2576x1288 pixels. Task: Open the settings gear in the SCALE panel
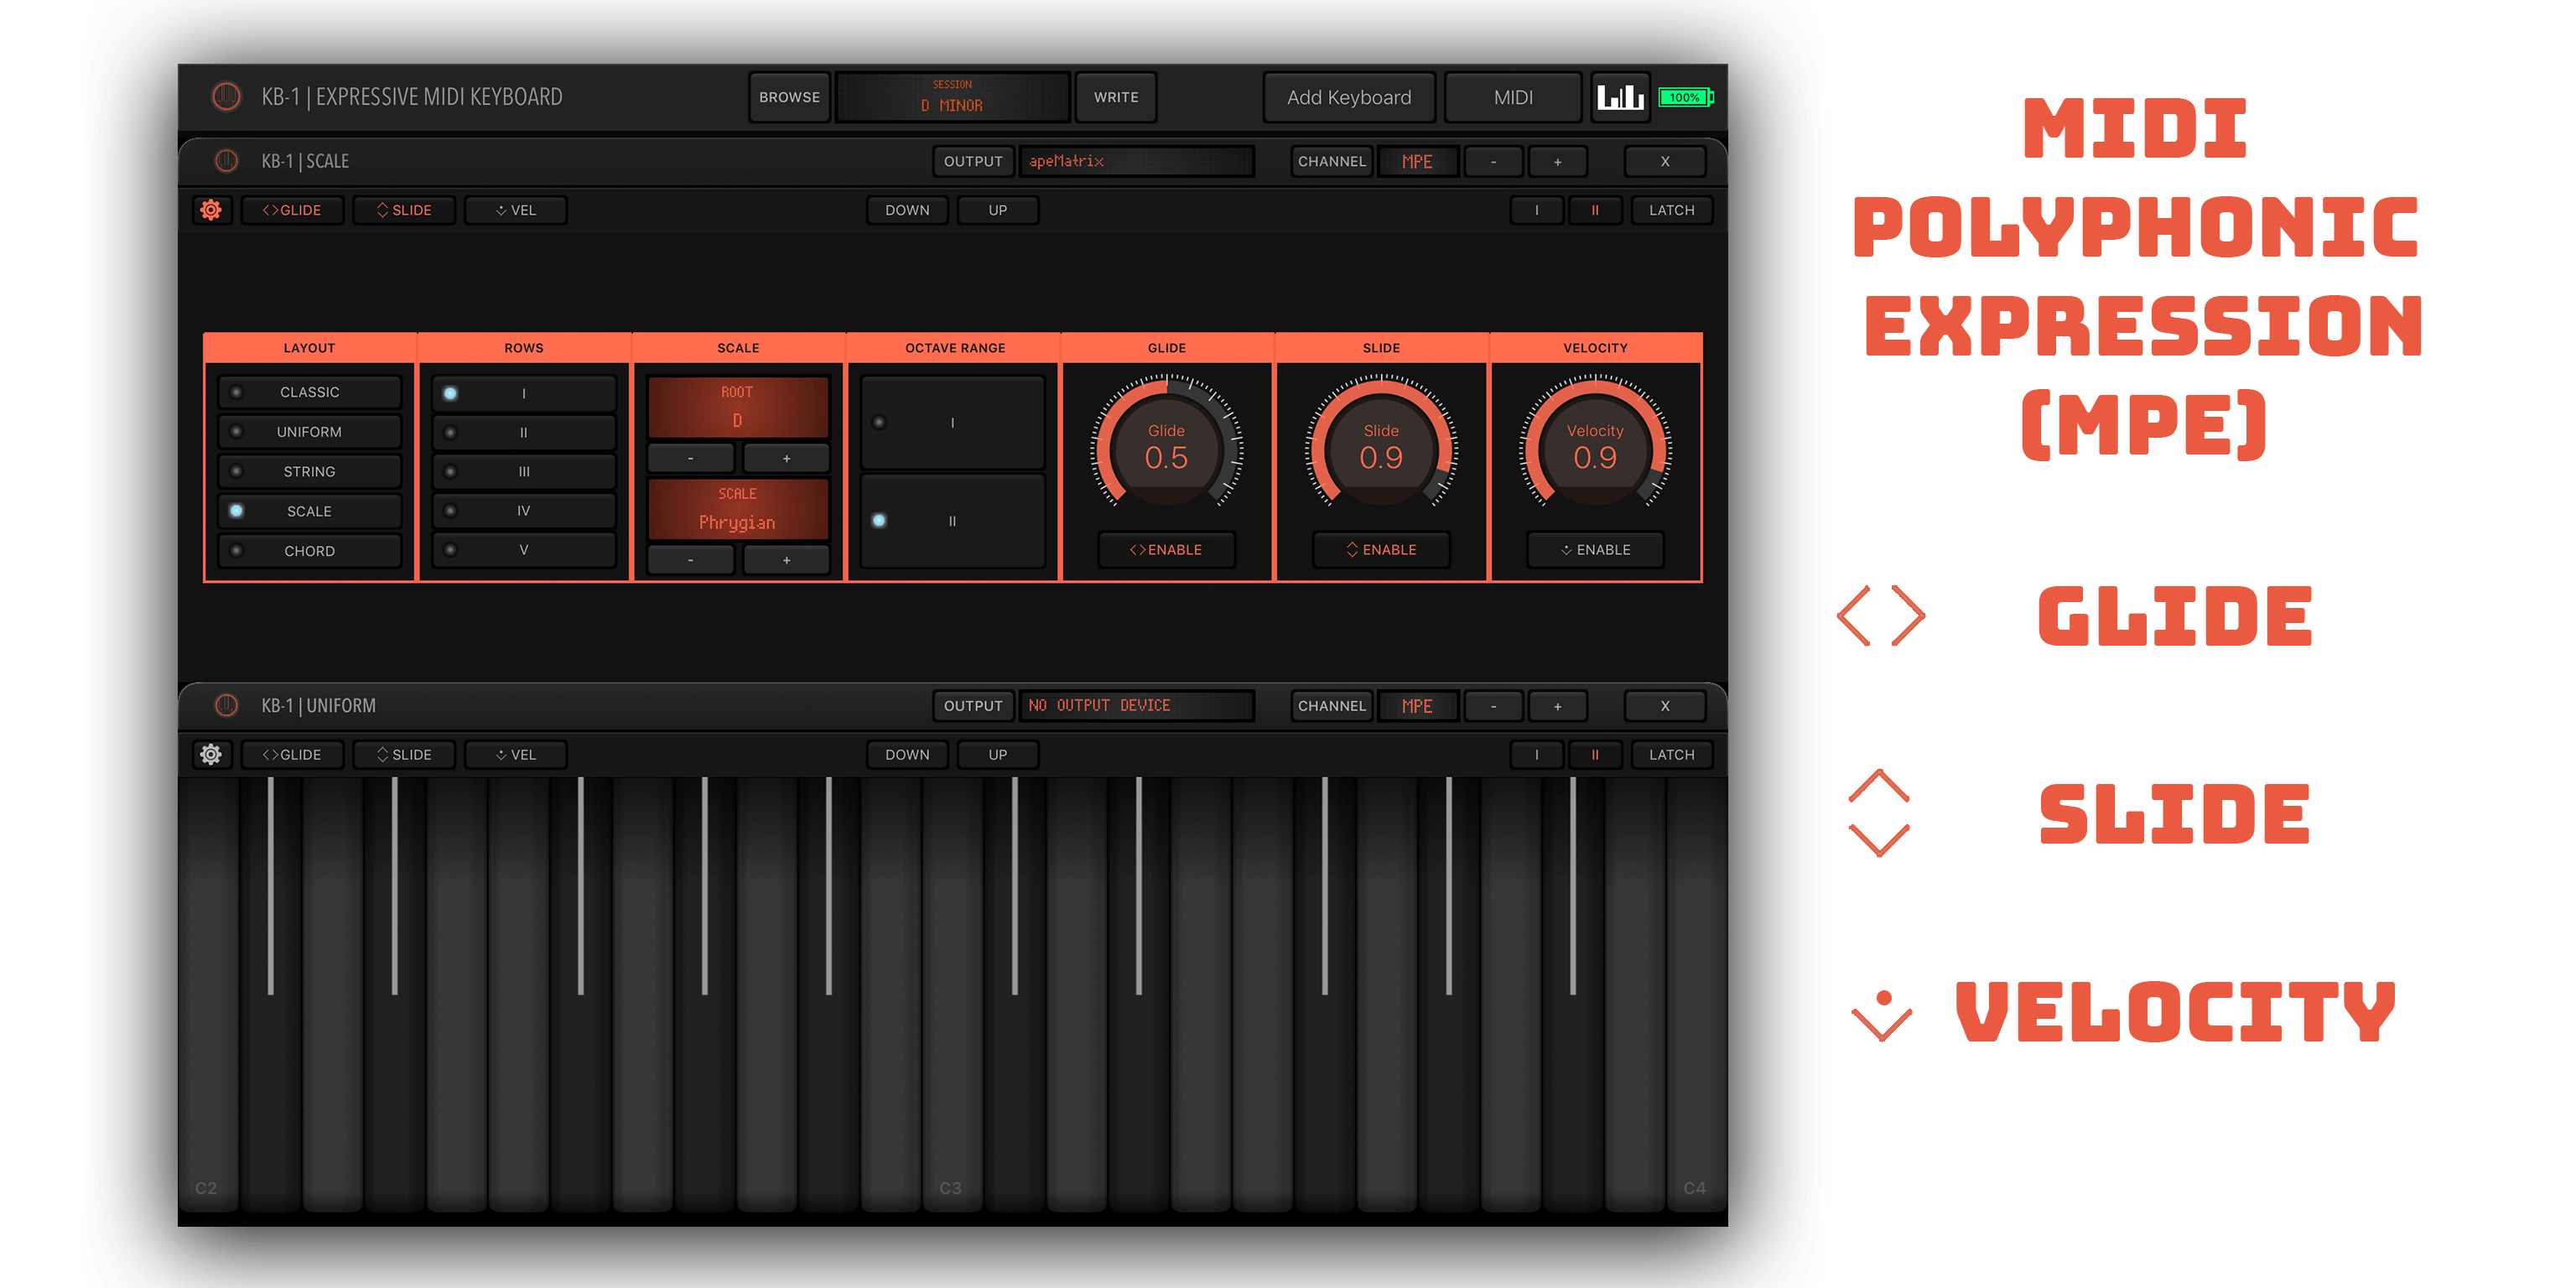click(x=211, y=210)
